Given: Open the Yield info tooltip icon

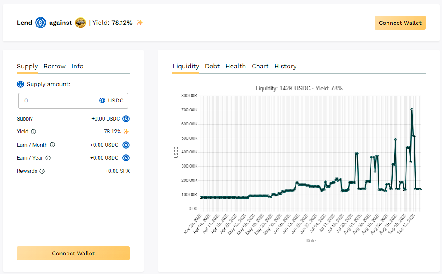Looking at the screenshot, I should pyautogui.click(x=33, y=132).
